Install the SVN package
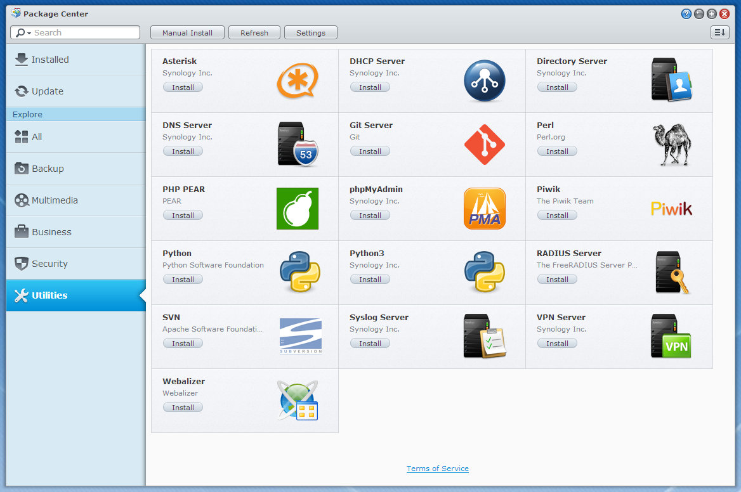741x492 pixels. tap(183, 343)
